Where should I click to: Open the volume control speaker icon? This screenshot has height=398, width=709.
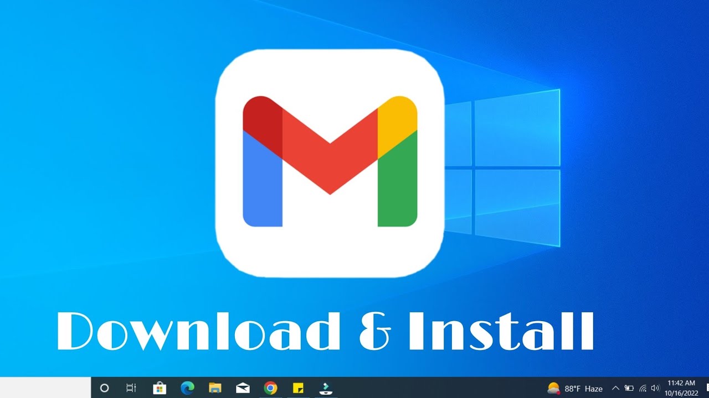coord(656,388)
